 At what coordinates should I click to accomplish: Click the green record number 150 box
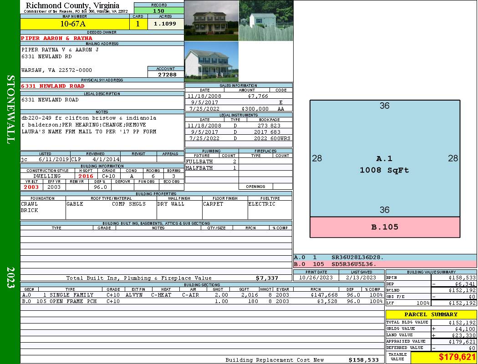pos(159,10)
